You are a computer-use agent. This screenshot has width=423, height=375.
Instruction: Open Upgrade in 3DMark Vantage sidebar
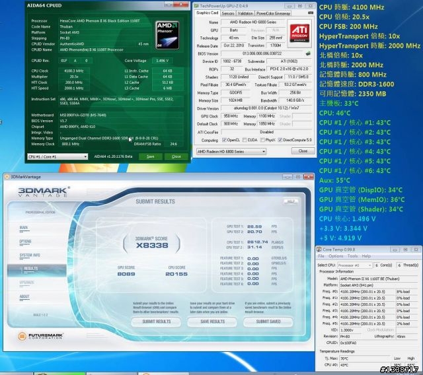click(26, 283)
